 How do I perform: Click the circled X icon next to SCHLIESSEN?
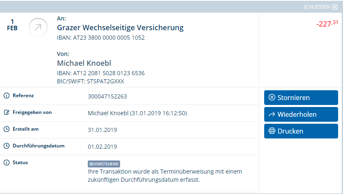coord(335,7)
